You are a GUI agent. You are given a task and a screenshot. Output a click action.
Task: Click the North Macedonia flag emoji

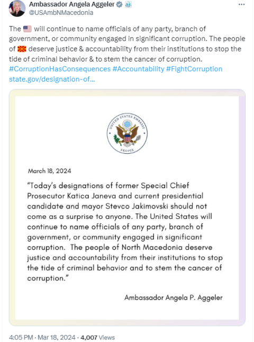pos(22,49)
